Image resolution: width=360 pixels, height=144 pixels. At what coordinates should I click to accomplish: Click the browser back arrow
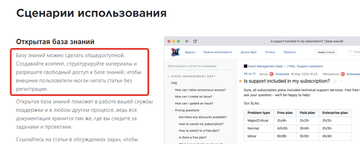pyautogui.click(x=187, y=41)
